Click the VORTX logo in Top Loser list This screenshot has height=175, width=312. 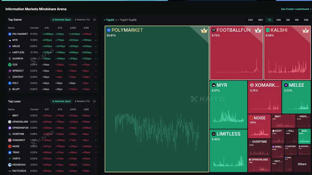point(10,159)
